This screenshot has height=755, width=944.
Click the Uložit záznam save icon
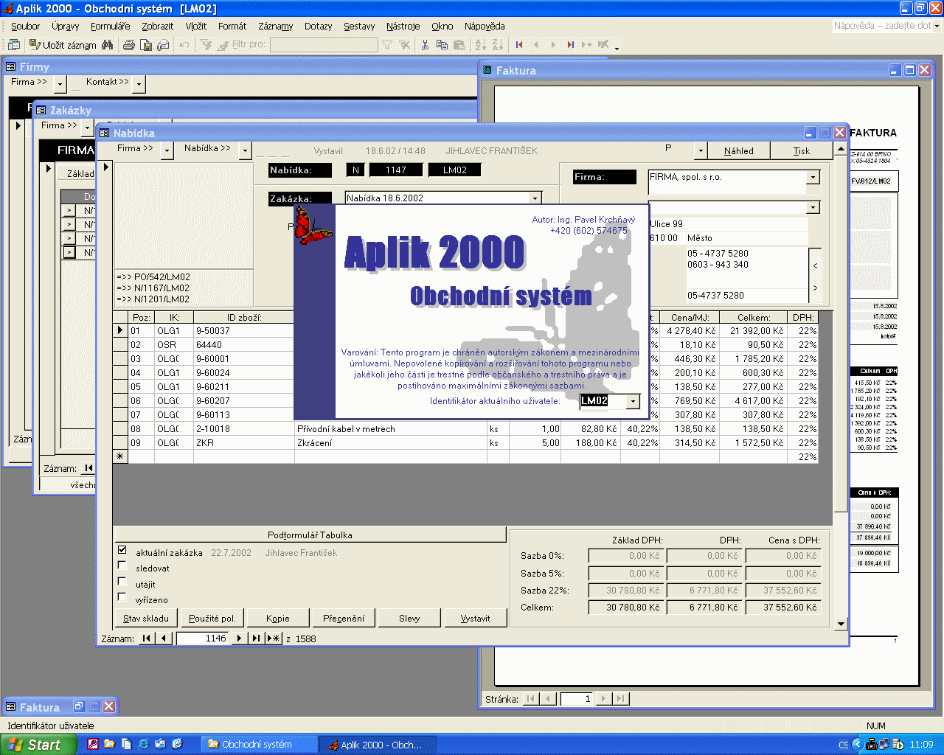35,45
